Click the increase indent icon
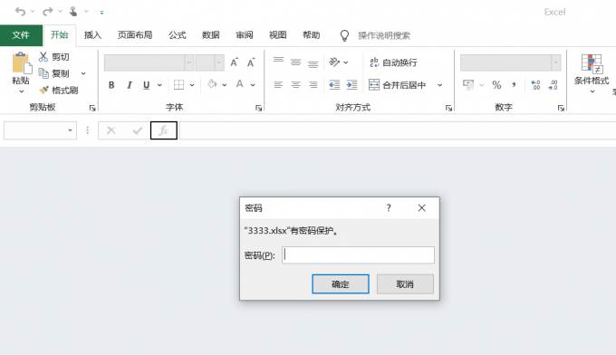The height and width of the screenshot is (355, 616). coord(351,85)
